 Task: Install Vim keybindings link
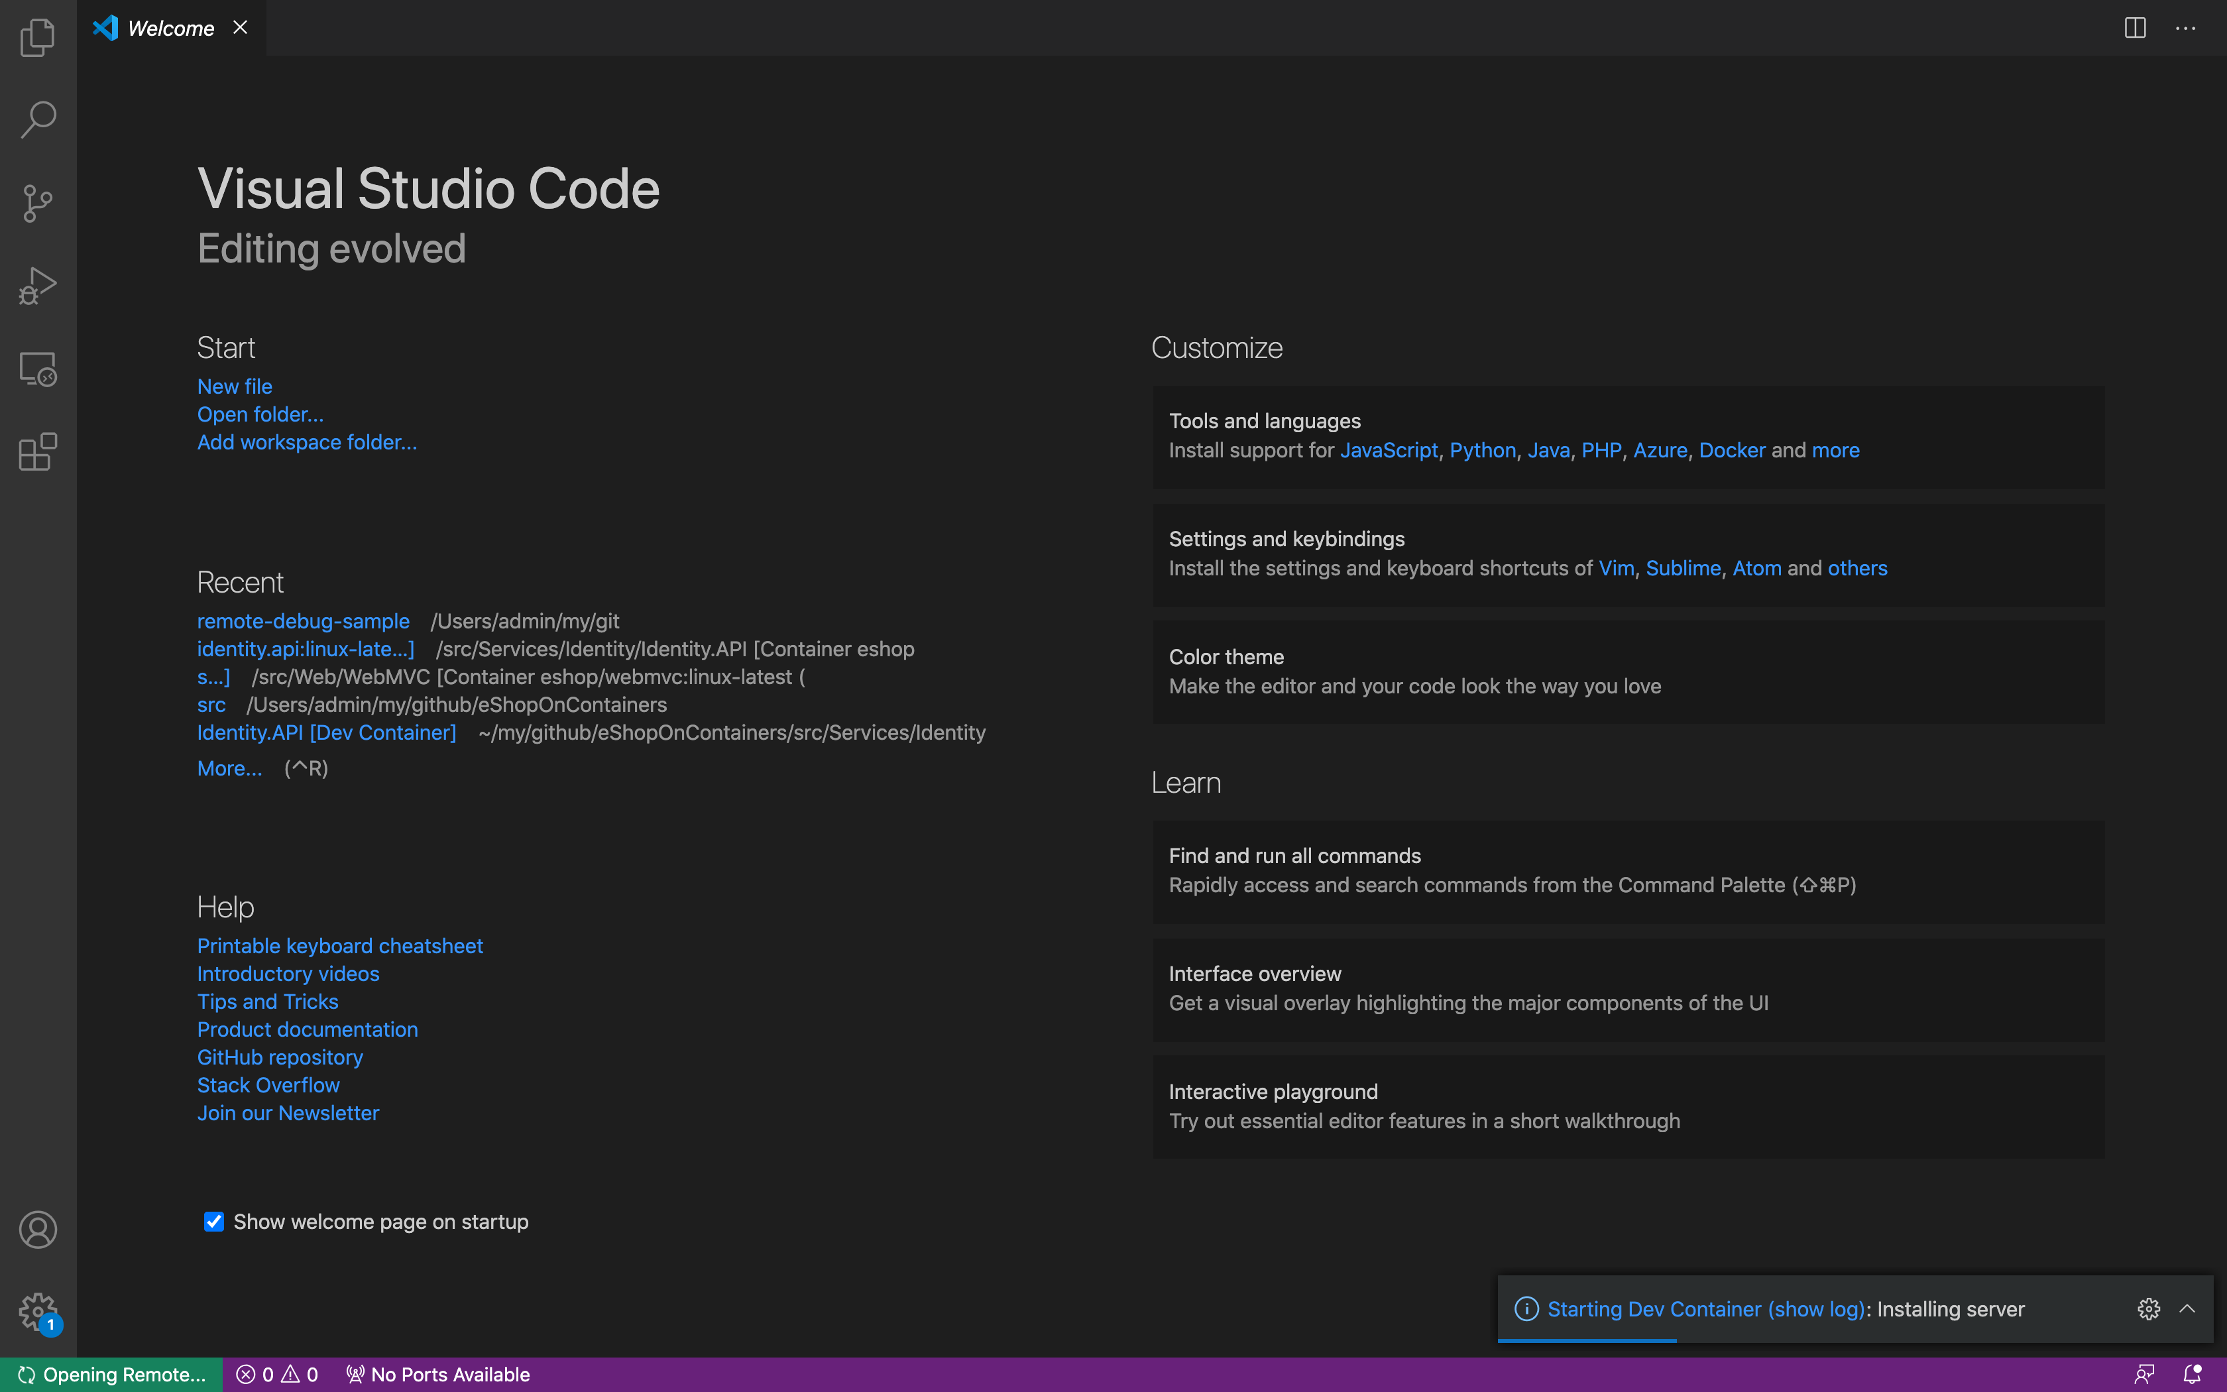(x=1616, y=568)
